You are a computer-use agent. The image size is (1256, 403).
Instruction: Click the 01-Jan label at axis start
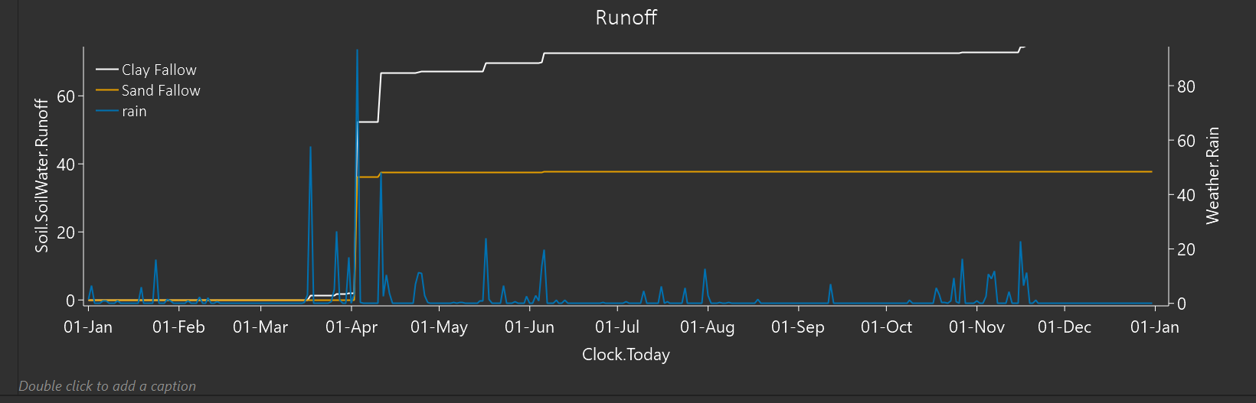tap(88, 327)
